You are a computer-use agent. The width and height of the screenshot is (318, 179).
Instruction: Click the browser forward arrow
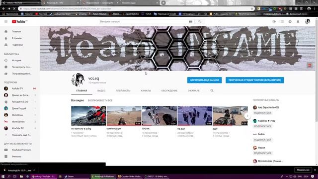pos(9,8)
